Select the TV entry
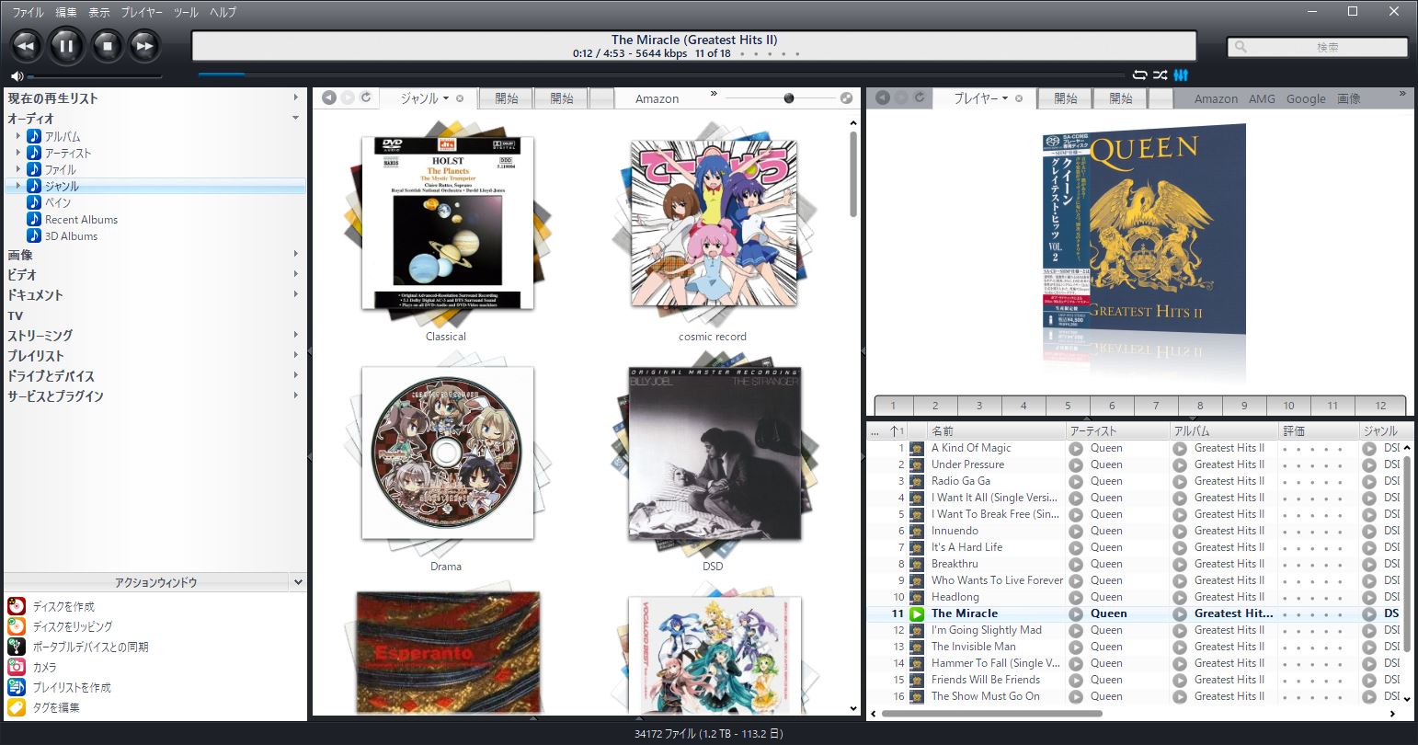 (x=16, y=315)
